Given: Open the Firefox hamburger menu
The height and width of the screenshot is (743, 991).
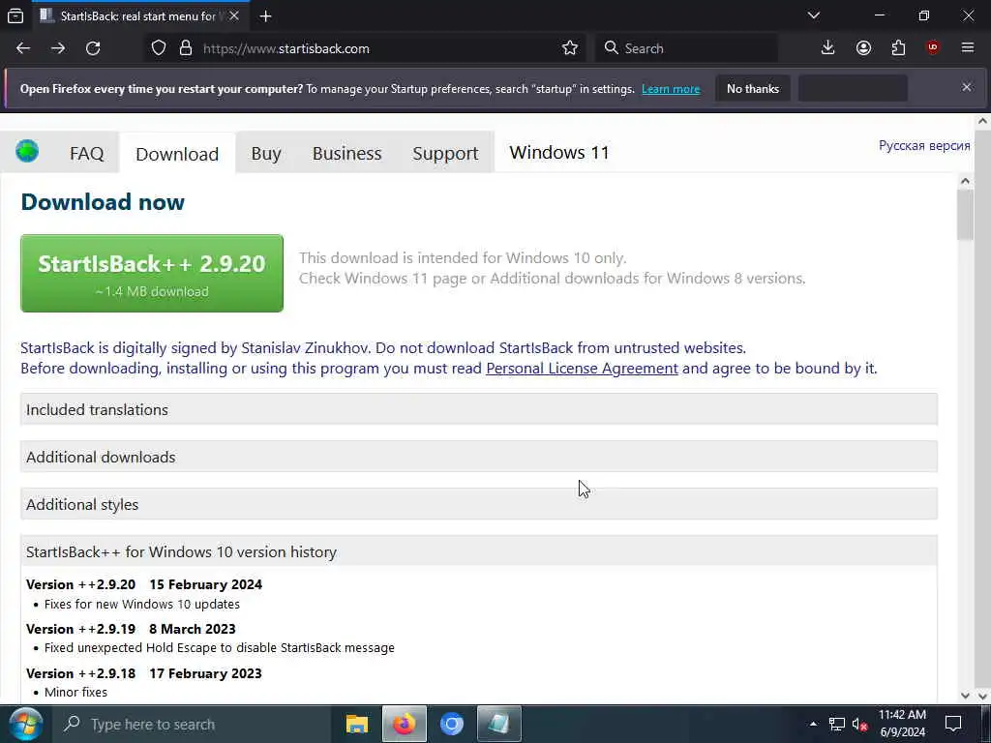Looking at the screenshot, I should (x=968, y=47).
